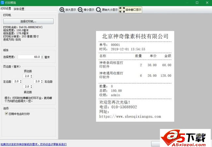Zoom out with the 缩小显示 magnifier icon
This screenshot has height=147, width=212.
coord(80,10)
